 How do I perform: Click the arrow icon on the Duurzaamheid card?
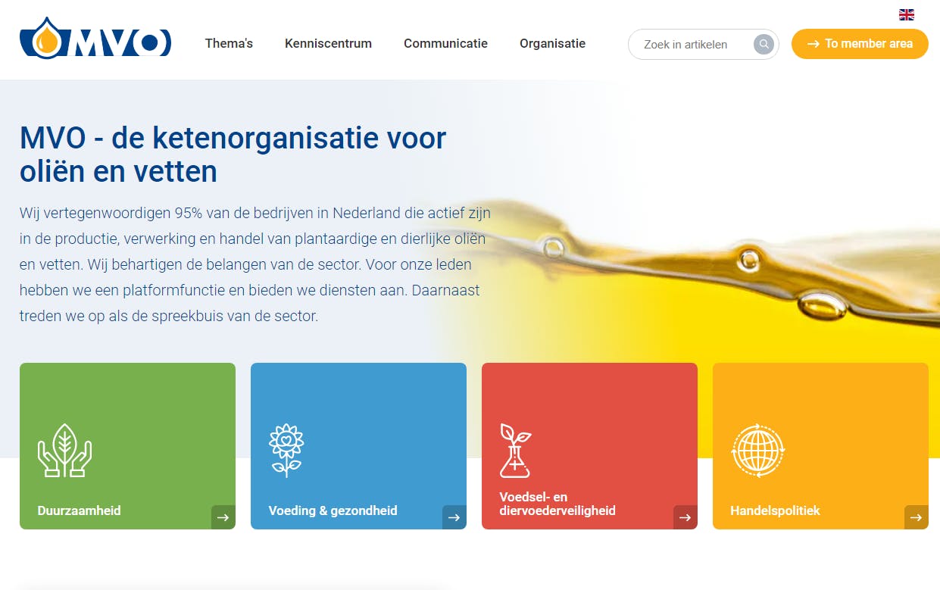[x=223, y=517]
